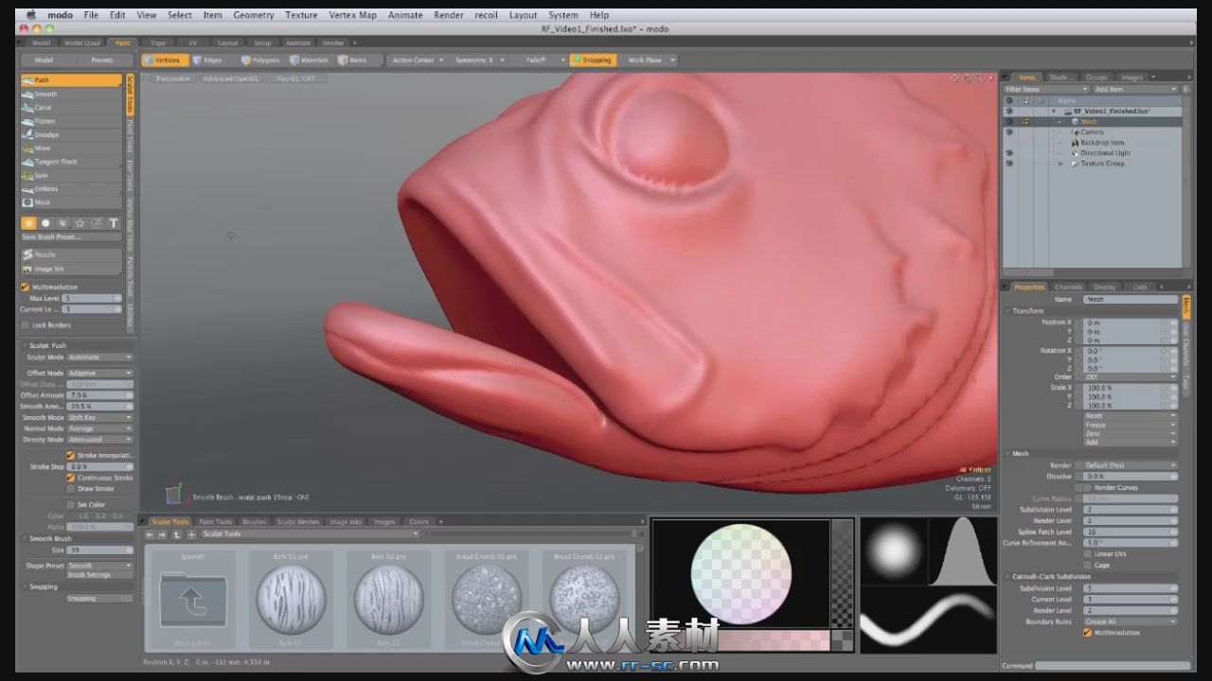Switch to the Topo layout tab
Viewport: 1212px width, 681px height.
click(158, 43)
